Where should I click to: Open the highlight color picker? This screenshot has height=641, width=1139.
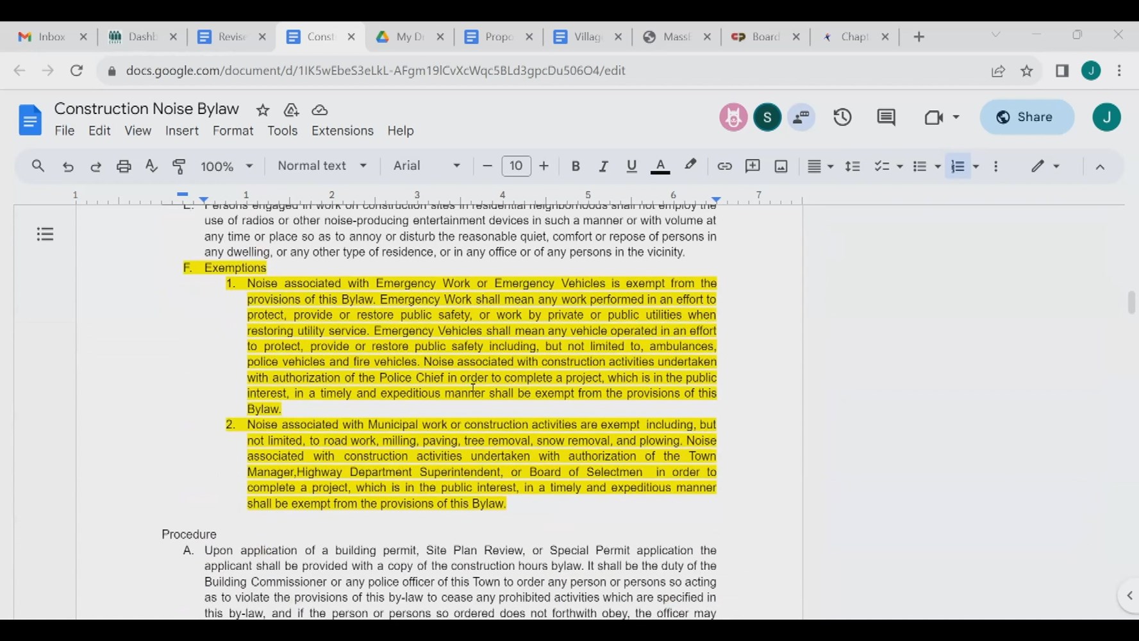coord(690,166)
